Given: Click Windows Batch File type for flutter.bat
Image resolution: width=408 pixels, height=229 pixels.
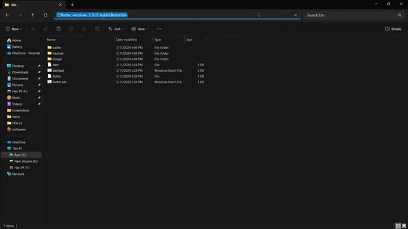Looking at the screenshot, I should click(168, 82).
